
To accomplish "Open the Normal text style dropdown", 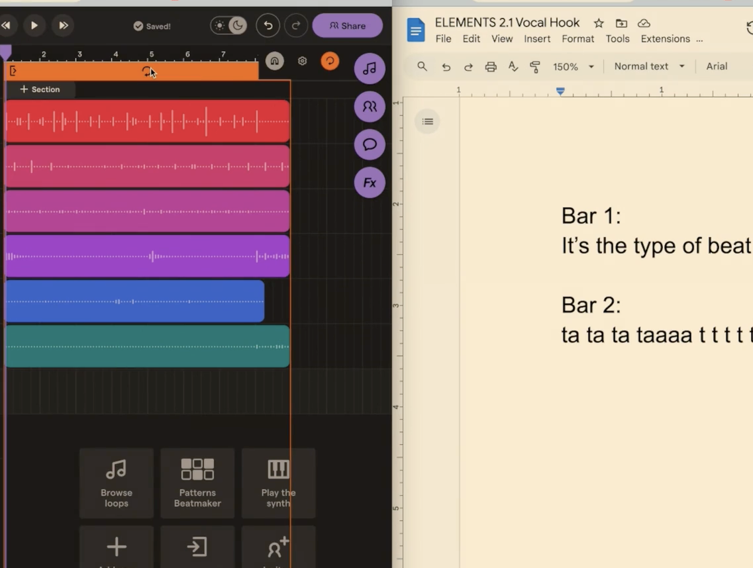I will 649,66.
